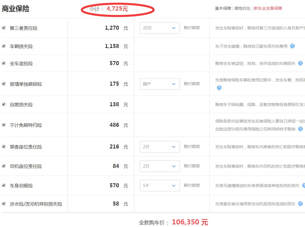Image resolution: width=305 pixels, height=227 pixels.
Task: Click the 第三者责任险 label
Action: (x=23, y=28)
